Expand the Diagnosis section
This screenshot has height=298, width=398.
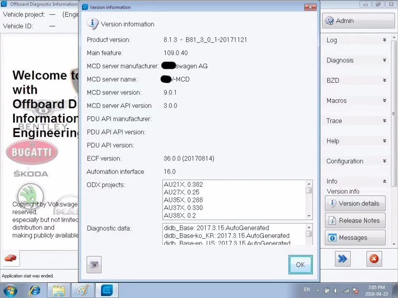coord(356,60)
